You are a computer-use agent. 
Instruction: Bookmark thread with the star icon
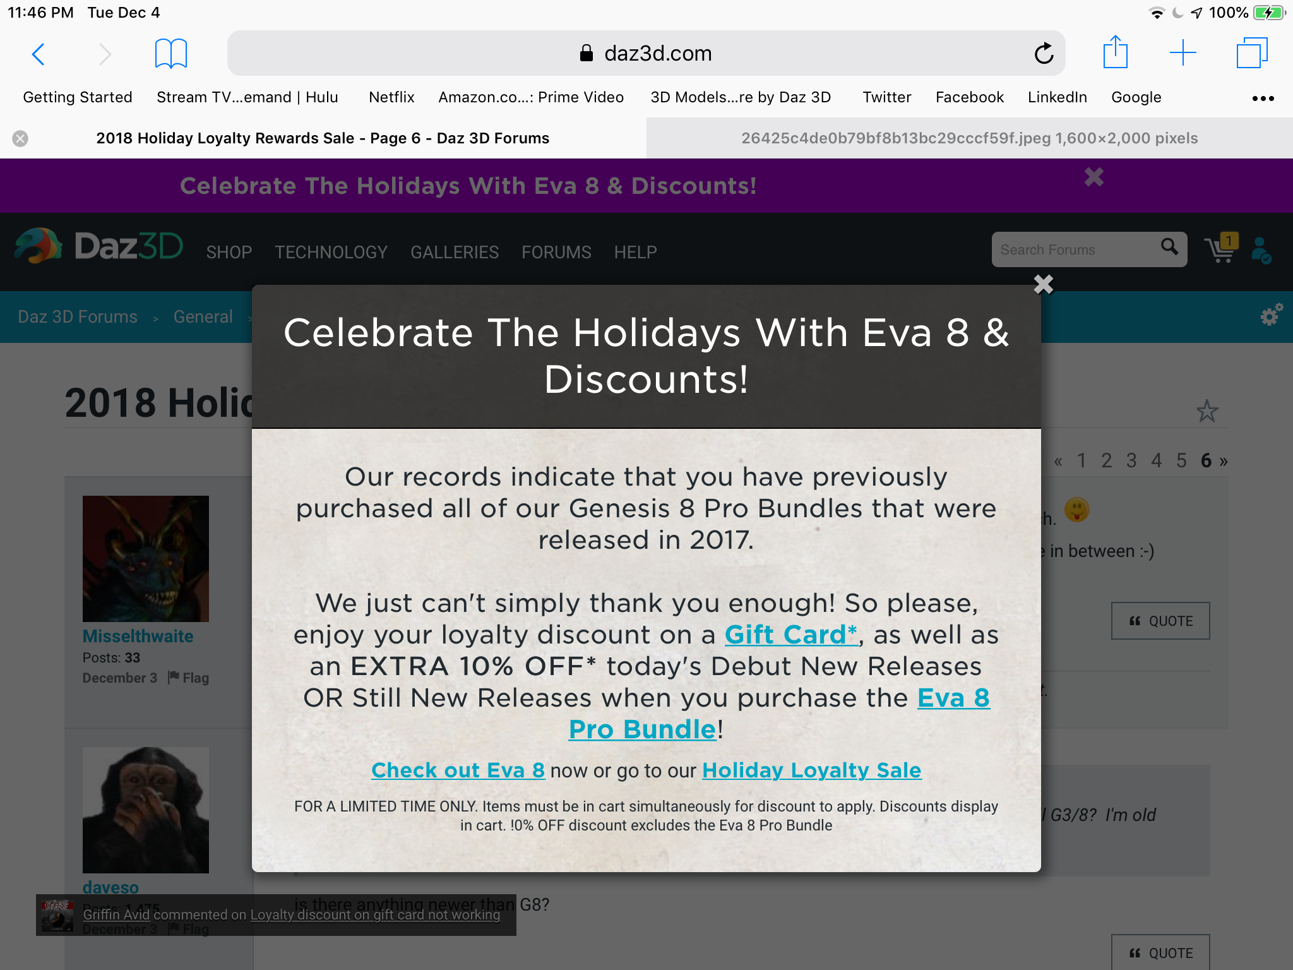1207,411
